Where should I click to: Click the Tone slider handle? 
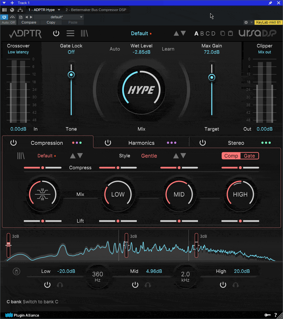(71, 75)
